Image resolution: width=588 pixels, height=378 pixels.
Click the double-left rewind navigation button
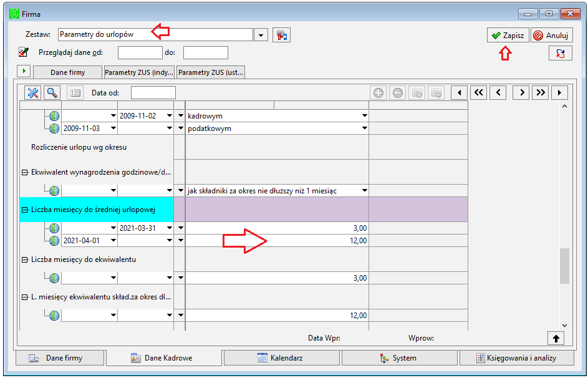478,92
